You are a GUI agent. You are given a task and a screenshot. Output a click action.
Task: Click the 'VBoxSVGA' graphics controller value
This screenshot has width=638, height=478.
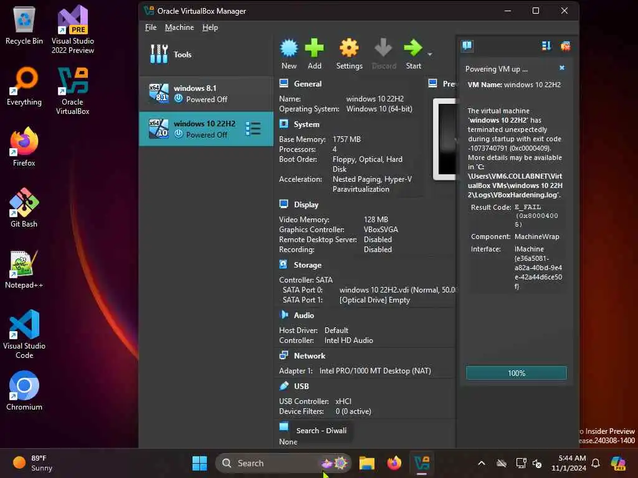coord(381,230)
